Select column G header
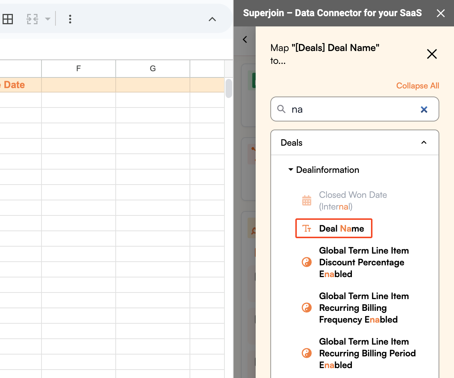The width and height of the screenshot is (454, 378). click(153, 69)
